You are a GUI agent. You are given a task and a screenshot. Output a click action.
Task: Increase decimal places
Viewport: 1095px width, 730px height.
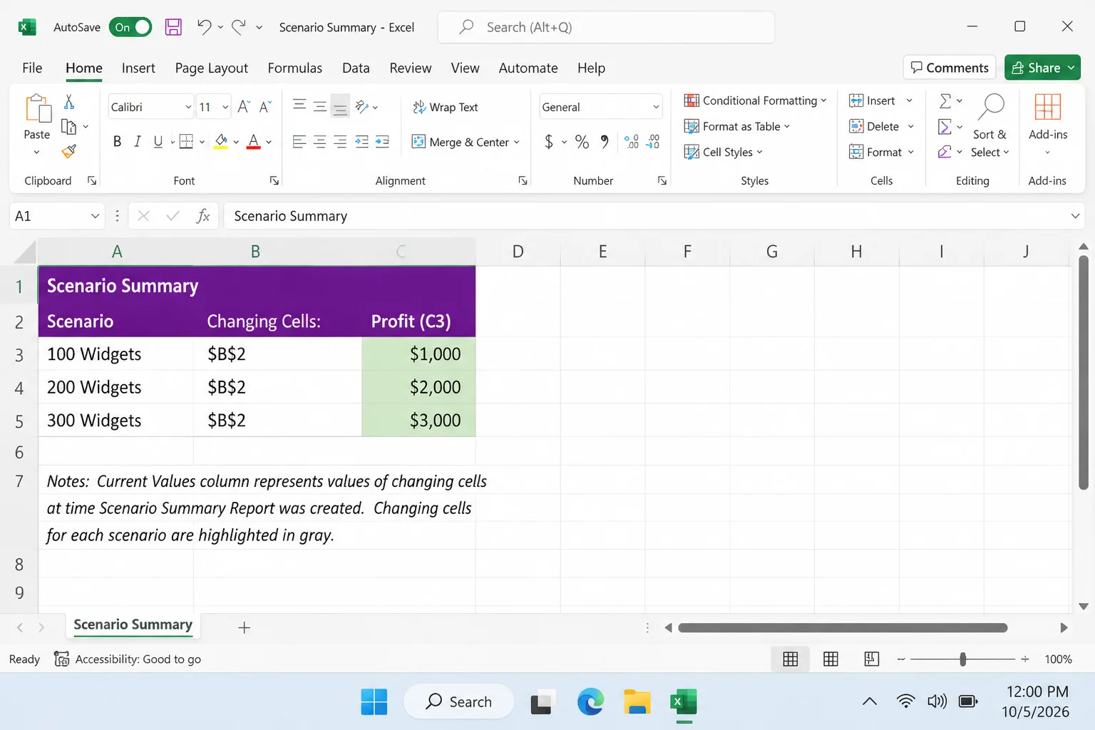(x=632, y=142)
